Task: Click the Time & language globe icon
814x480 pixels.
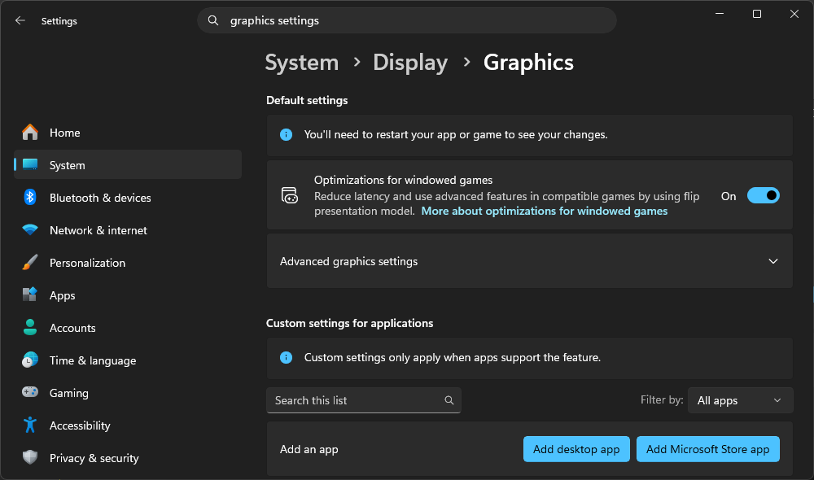Action: [x=30, y=360]
